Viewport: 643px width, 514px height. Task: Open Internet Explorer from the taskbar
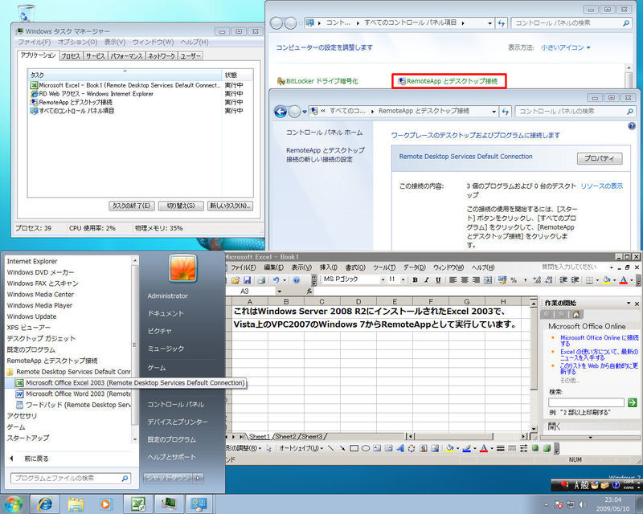pos(45,504)
